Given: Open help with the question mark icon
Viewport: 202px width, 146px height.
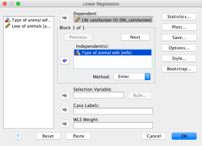Looking at the screenshot, I should (x=18, y=136).
